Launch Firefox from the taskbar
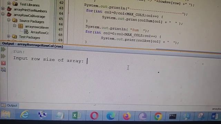This screenshot has width=221, height=124. pos(127,116)
